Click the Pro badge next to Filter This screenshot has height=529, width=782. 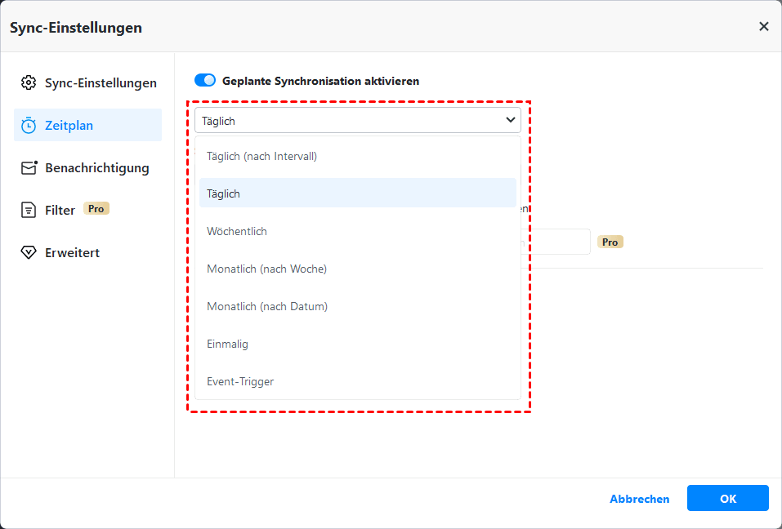coord(96,208)
